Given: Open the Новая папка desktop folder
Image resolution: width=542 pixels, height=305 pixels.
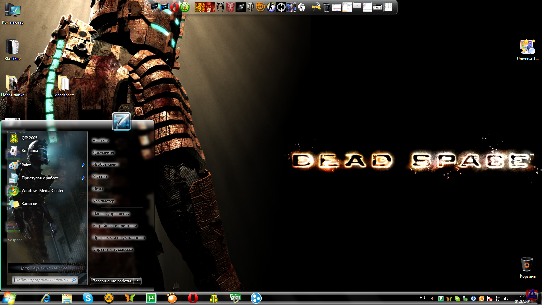Looking at the screenshot, I should [13, 86].
